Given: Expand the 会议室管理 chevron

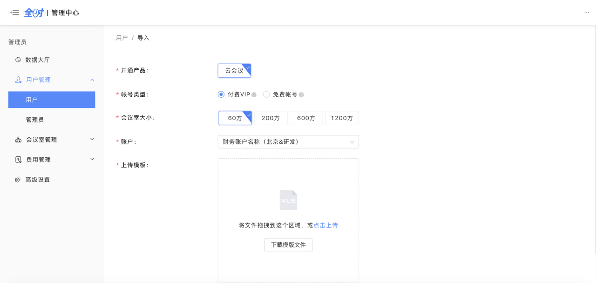Looking at the screenshot, I should [x=92, y=139].
